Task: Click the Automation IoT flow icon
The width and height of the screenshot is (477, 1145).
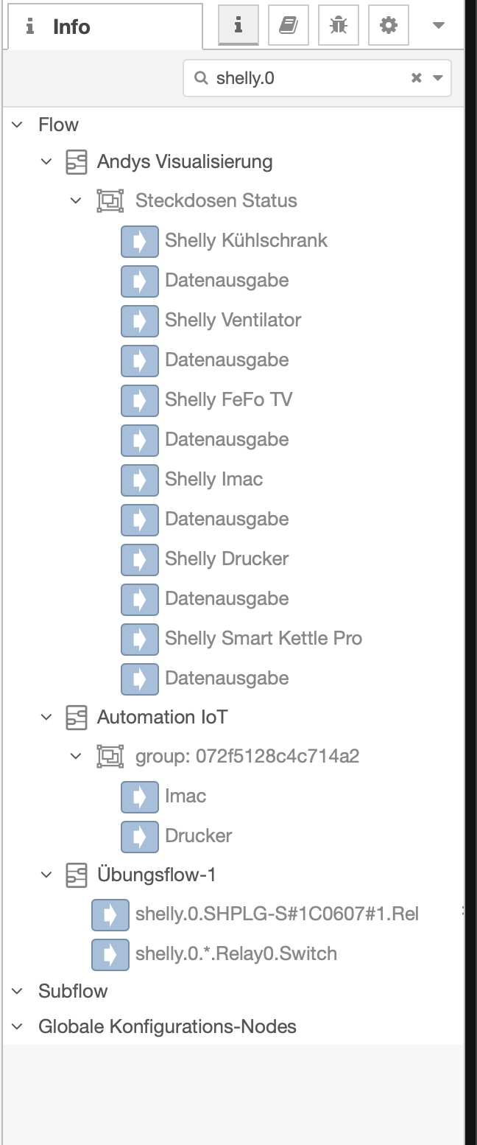Action: (77, 718)
